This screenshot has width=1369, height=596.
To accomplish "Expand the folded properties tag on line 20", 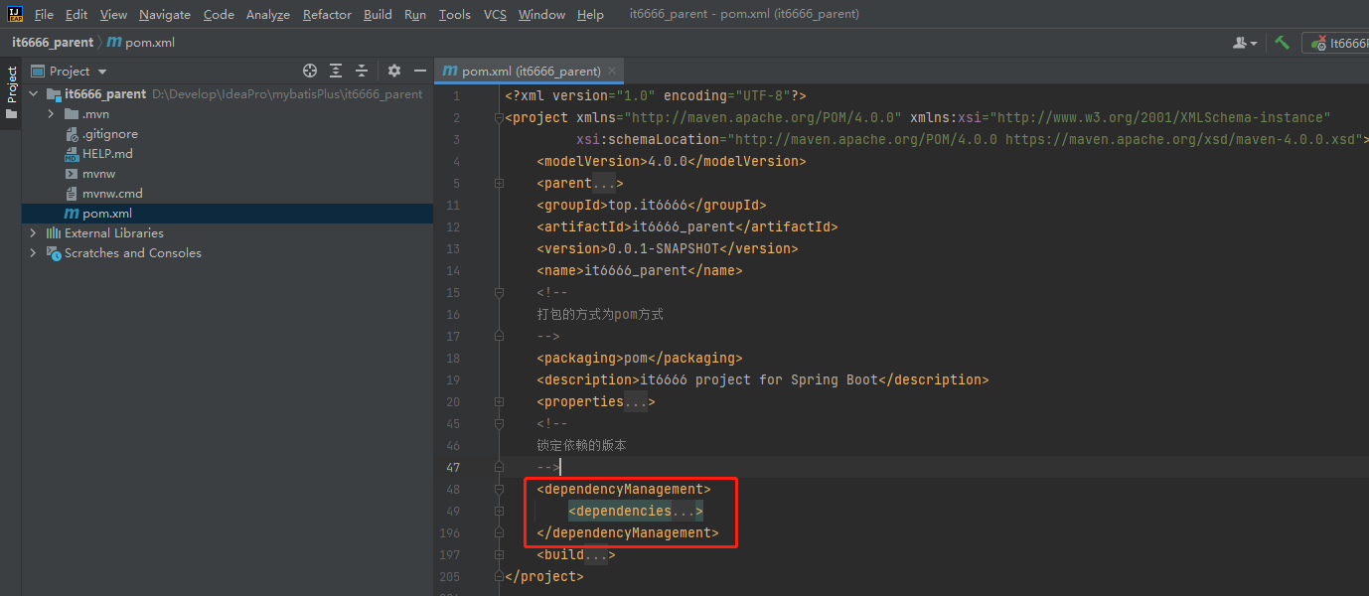I will (500, 402).
